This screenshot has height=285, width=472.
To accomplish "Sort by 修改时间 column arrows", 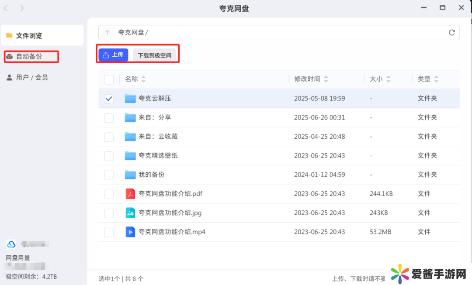I will tap(326, 79).
